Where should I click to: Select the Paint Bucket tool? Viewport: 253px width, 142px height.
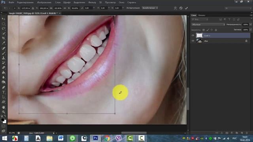[x=4, y=72]
